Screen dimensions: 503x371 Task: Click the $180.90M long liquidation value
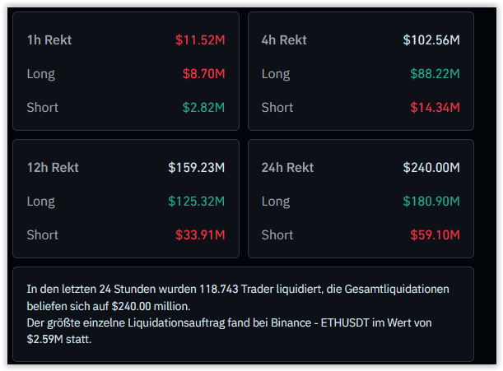[x=431, y=202]
